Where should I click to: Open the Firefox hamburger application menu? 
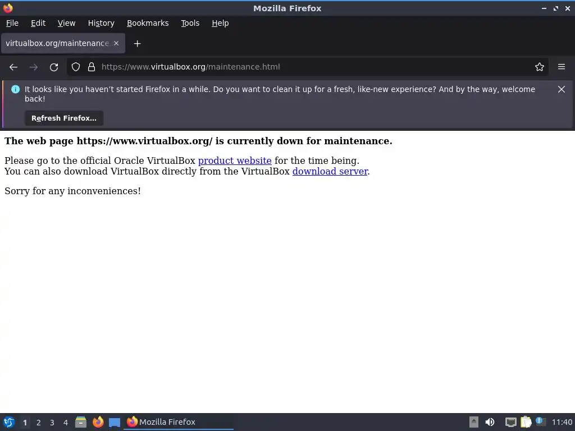(x=562, y=67)
